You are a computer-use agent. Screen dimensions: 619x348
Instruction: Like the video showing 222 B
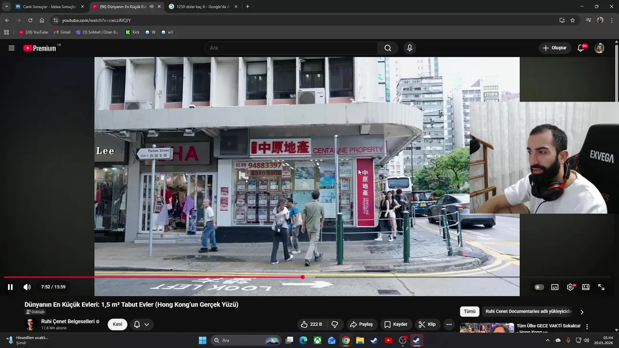[311, 324]
